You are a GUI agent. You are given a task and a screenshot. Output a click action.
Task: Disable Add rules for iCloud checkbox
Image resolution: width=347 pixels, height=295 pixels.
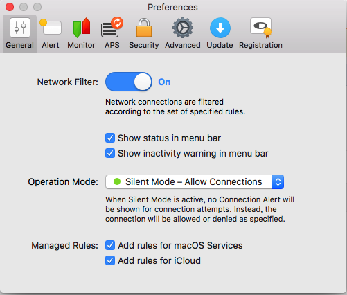[x=110, y=260]
